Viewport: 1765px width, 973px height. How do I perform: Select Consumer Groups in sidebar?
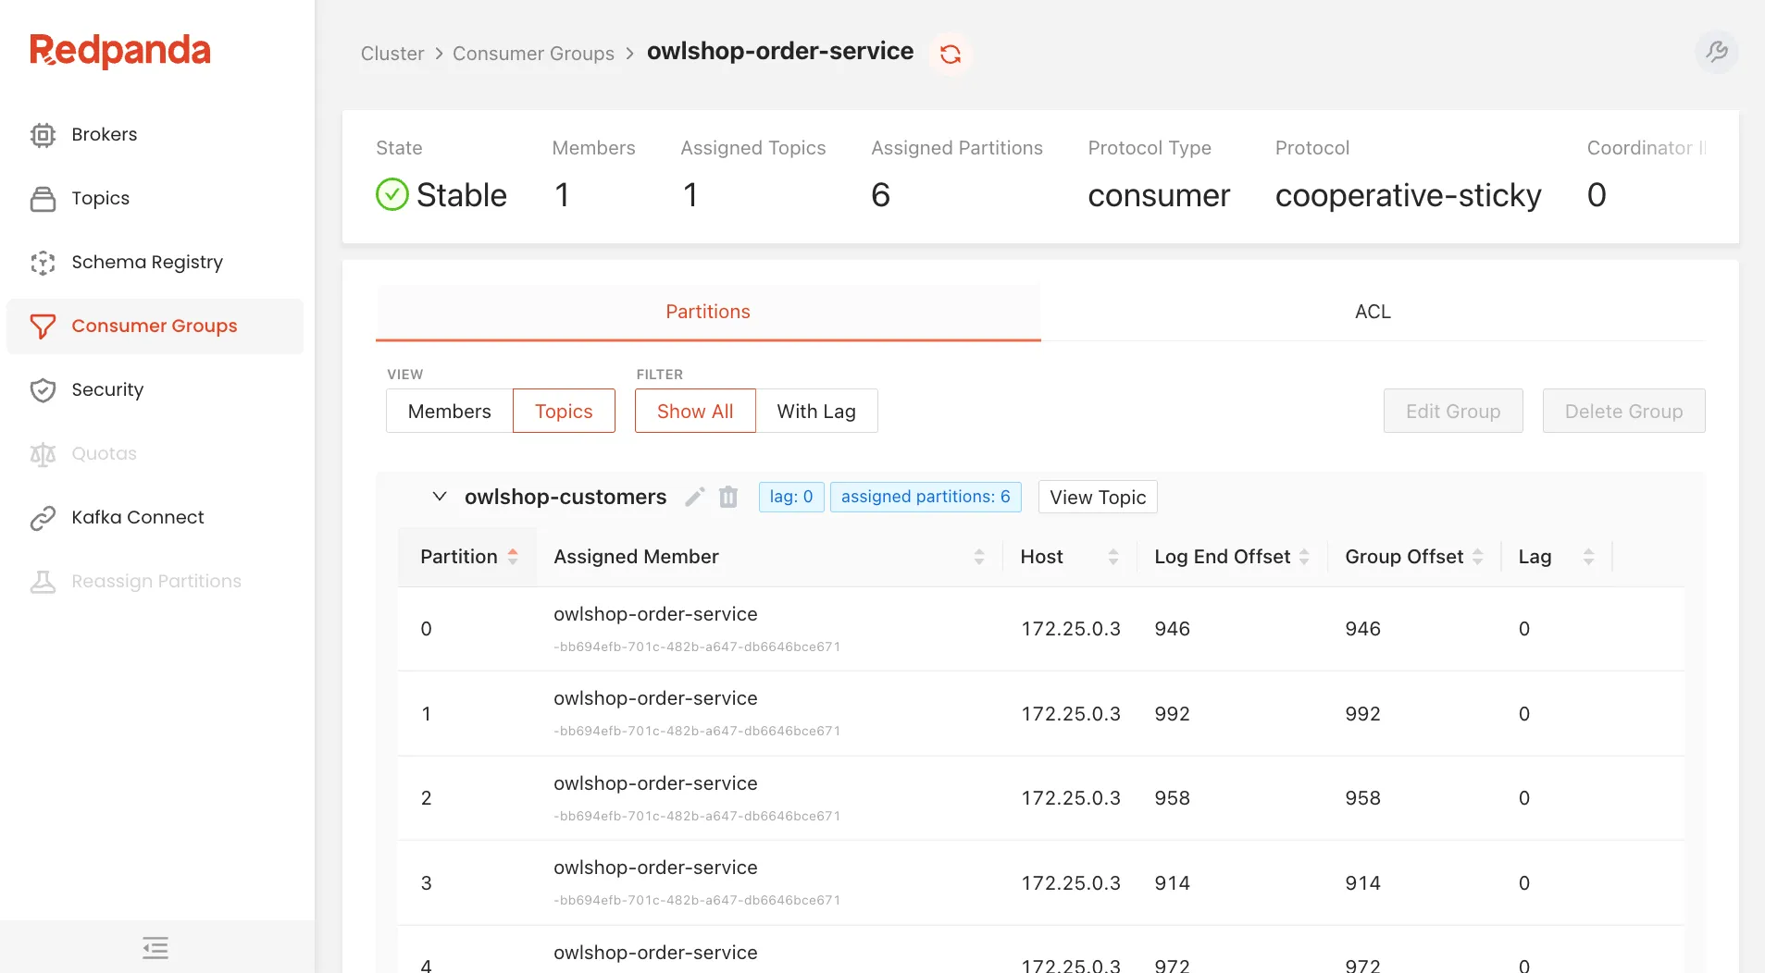coord(155,326)
